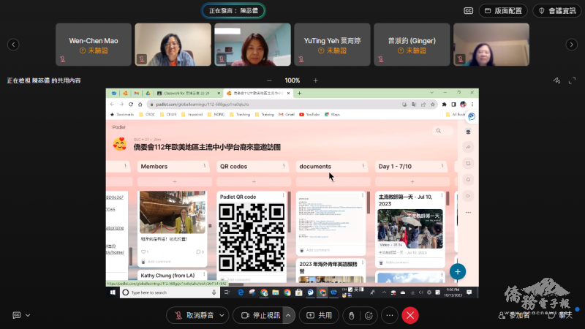Open video options arrow beside 停止視訊

[x=288, y=315]
